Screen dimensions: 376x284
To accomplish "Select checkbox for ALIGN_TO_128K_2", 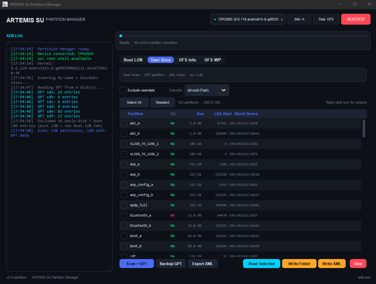I will pyautogui.click(x=124, y=154).
